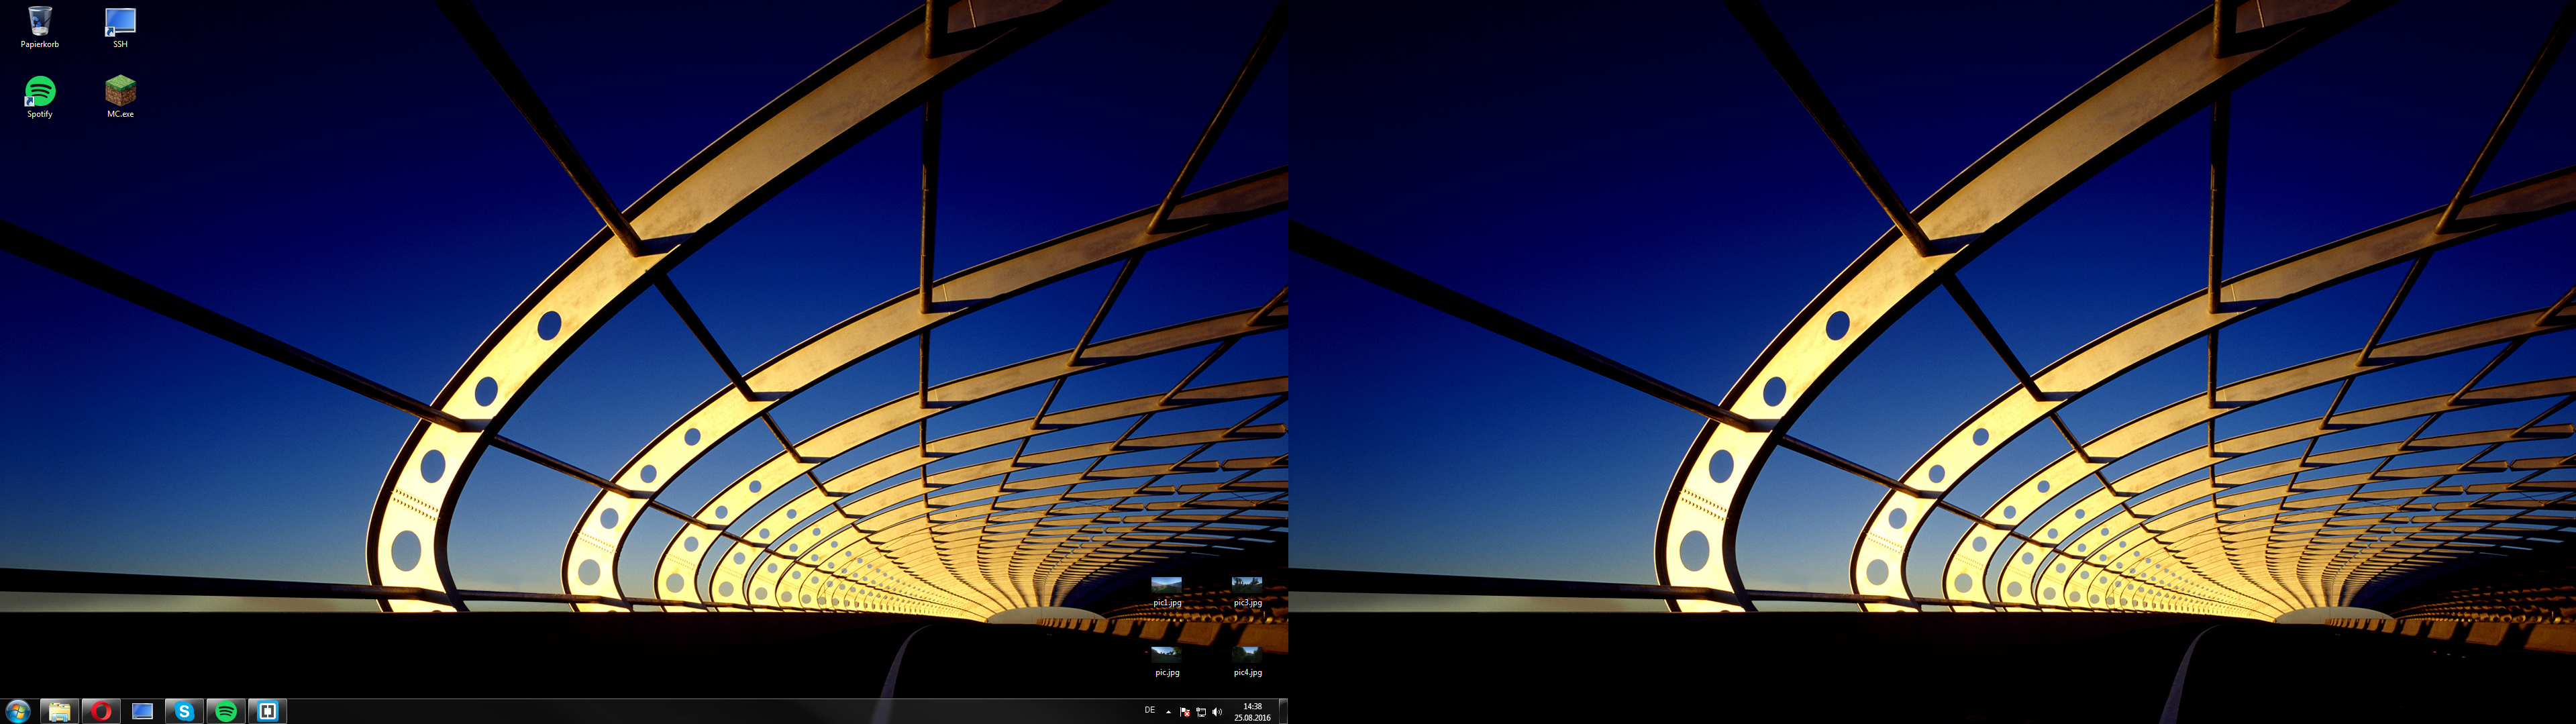Switch to Opera browser in taskbar

[x=101, y=711]
